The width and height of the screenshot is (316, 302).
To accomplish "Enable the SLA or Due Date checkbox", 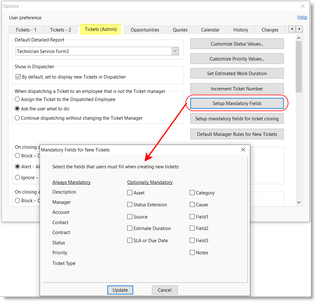I will pos(130,241).
